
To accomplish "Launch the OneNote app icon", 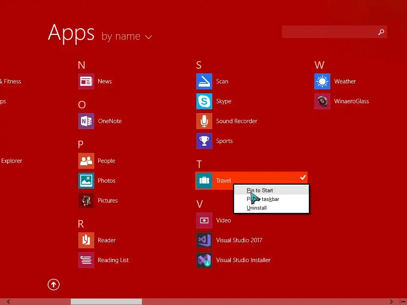I will (86, 121).
